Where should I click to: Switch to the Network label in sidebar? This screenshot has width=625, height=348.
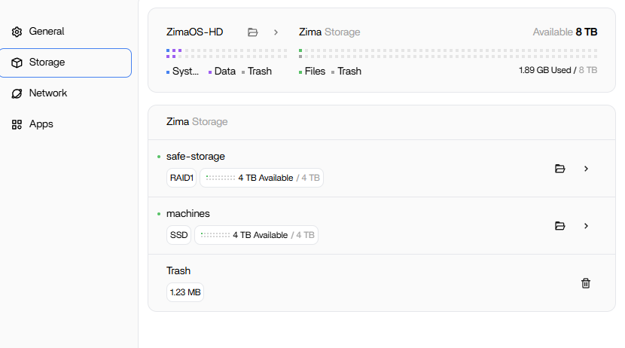(48, 93)
